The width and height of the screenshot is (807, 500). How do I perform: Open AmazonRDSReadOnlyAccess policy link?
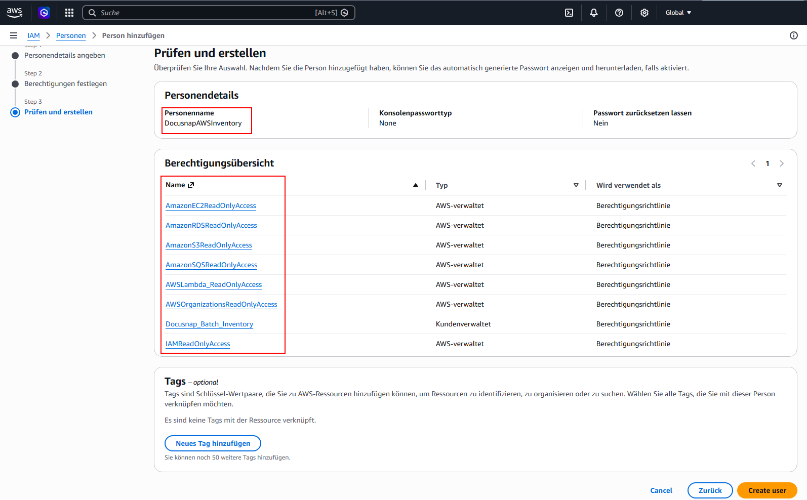(211, 225)
